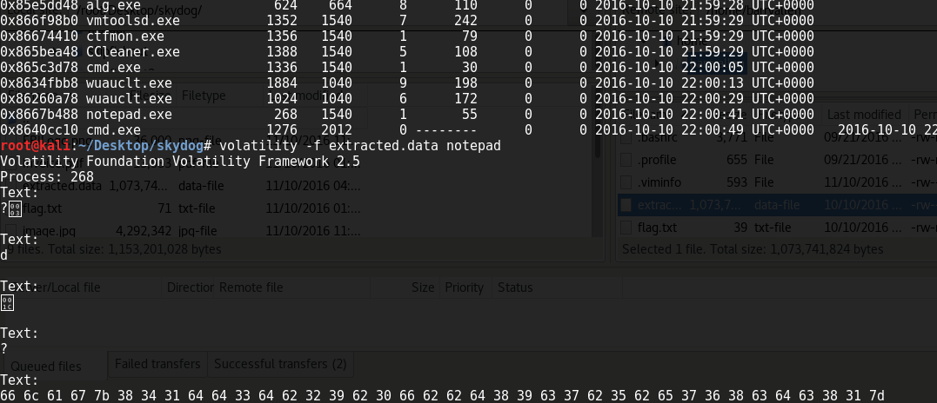Screen dimensions: 937x403
Task: Select .viminfo file name in remote list
Action: coord(659,182)
